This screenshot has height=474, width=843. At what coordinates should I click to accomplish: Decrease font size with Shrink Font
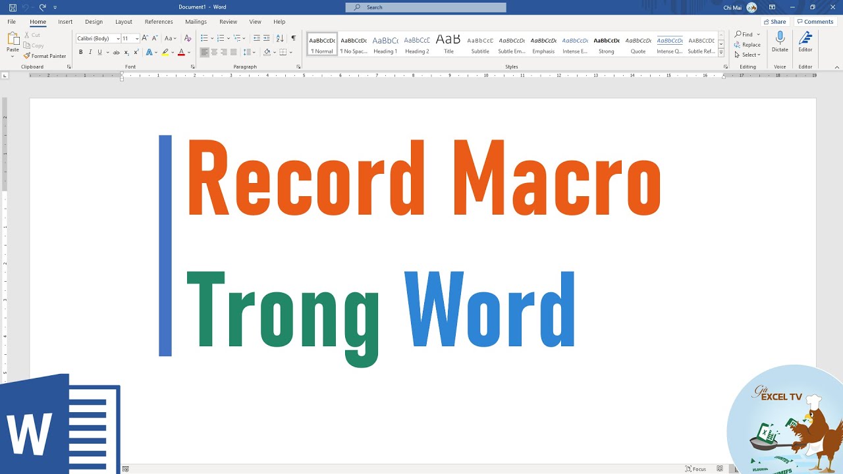[154, 38]
